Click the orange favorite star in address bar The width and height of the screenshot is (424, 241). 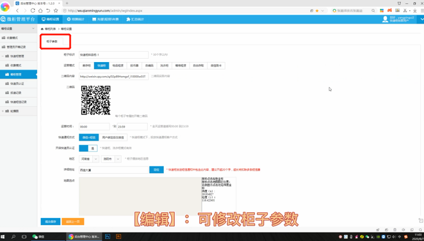[317, 11]
